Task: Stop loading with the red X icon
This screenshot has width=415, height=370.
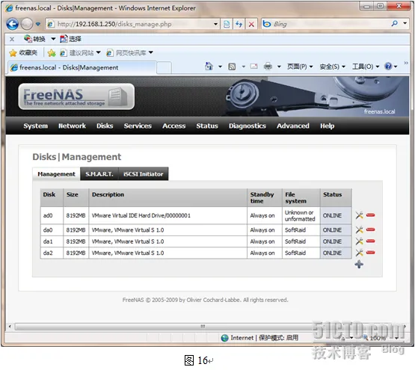Action: 251,24
